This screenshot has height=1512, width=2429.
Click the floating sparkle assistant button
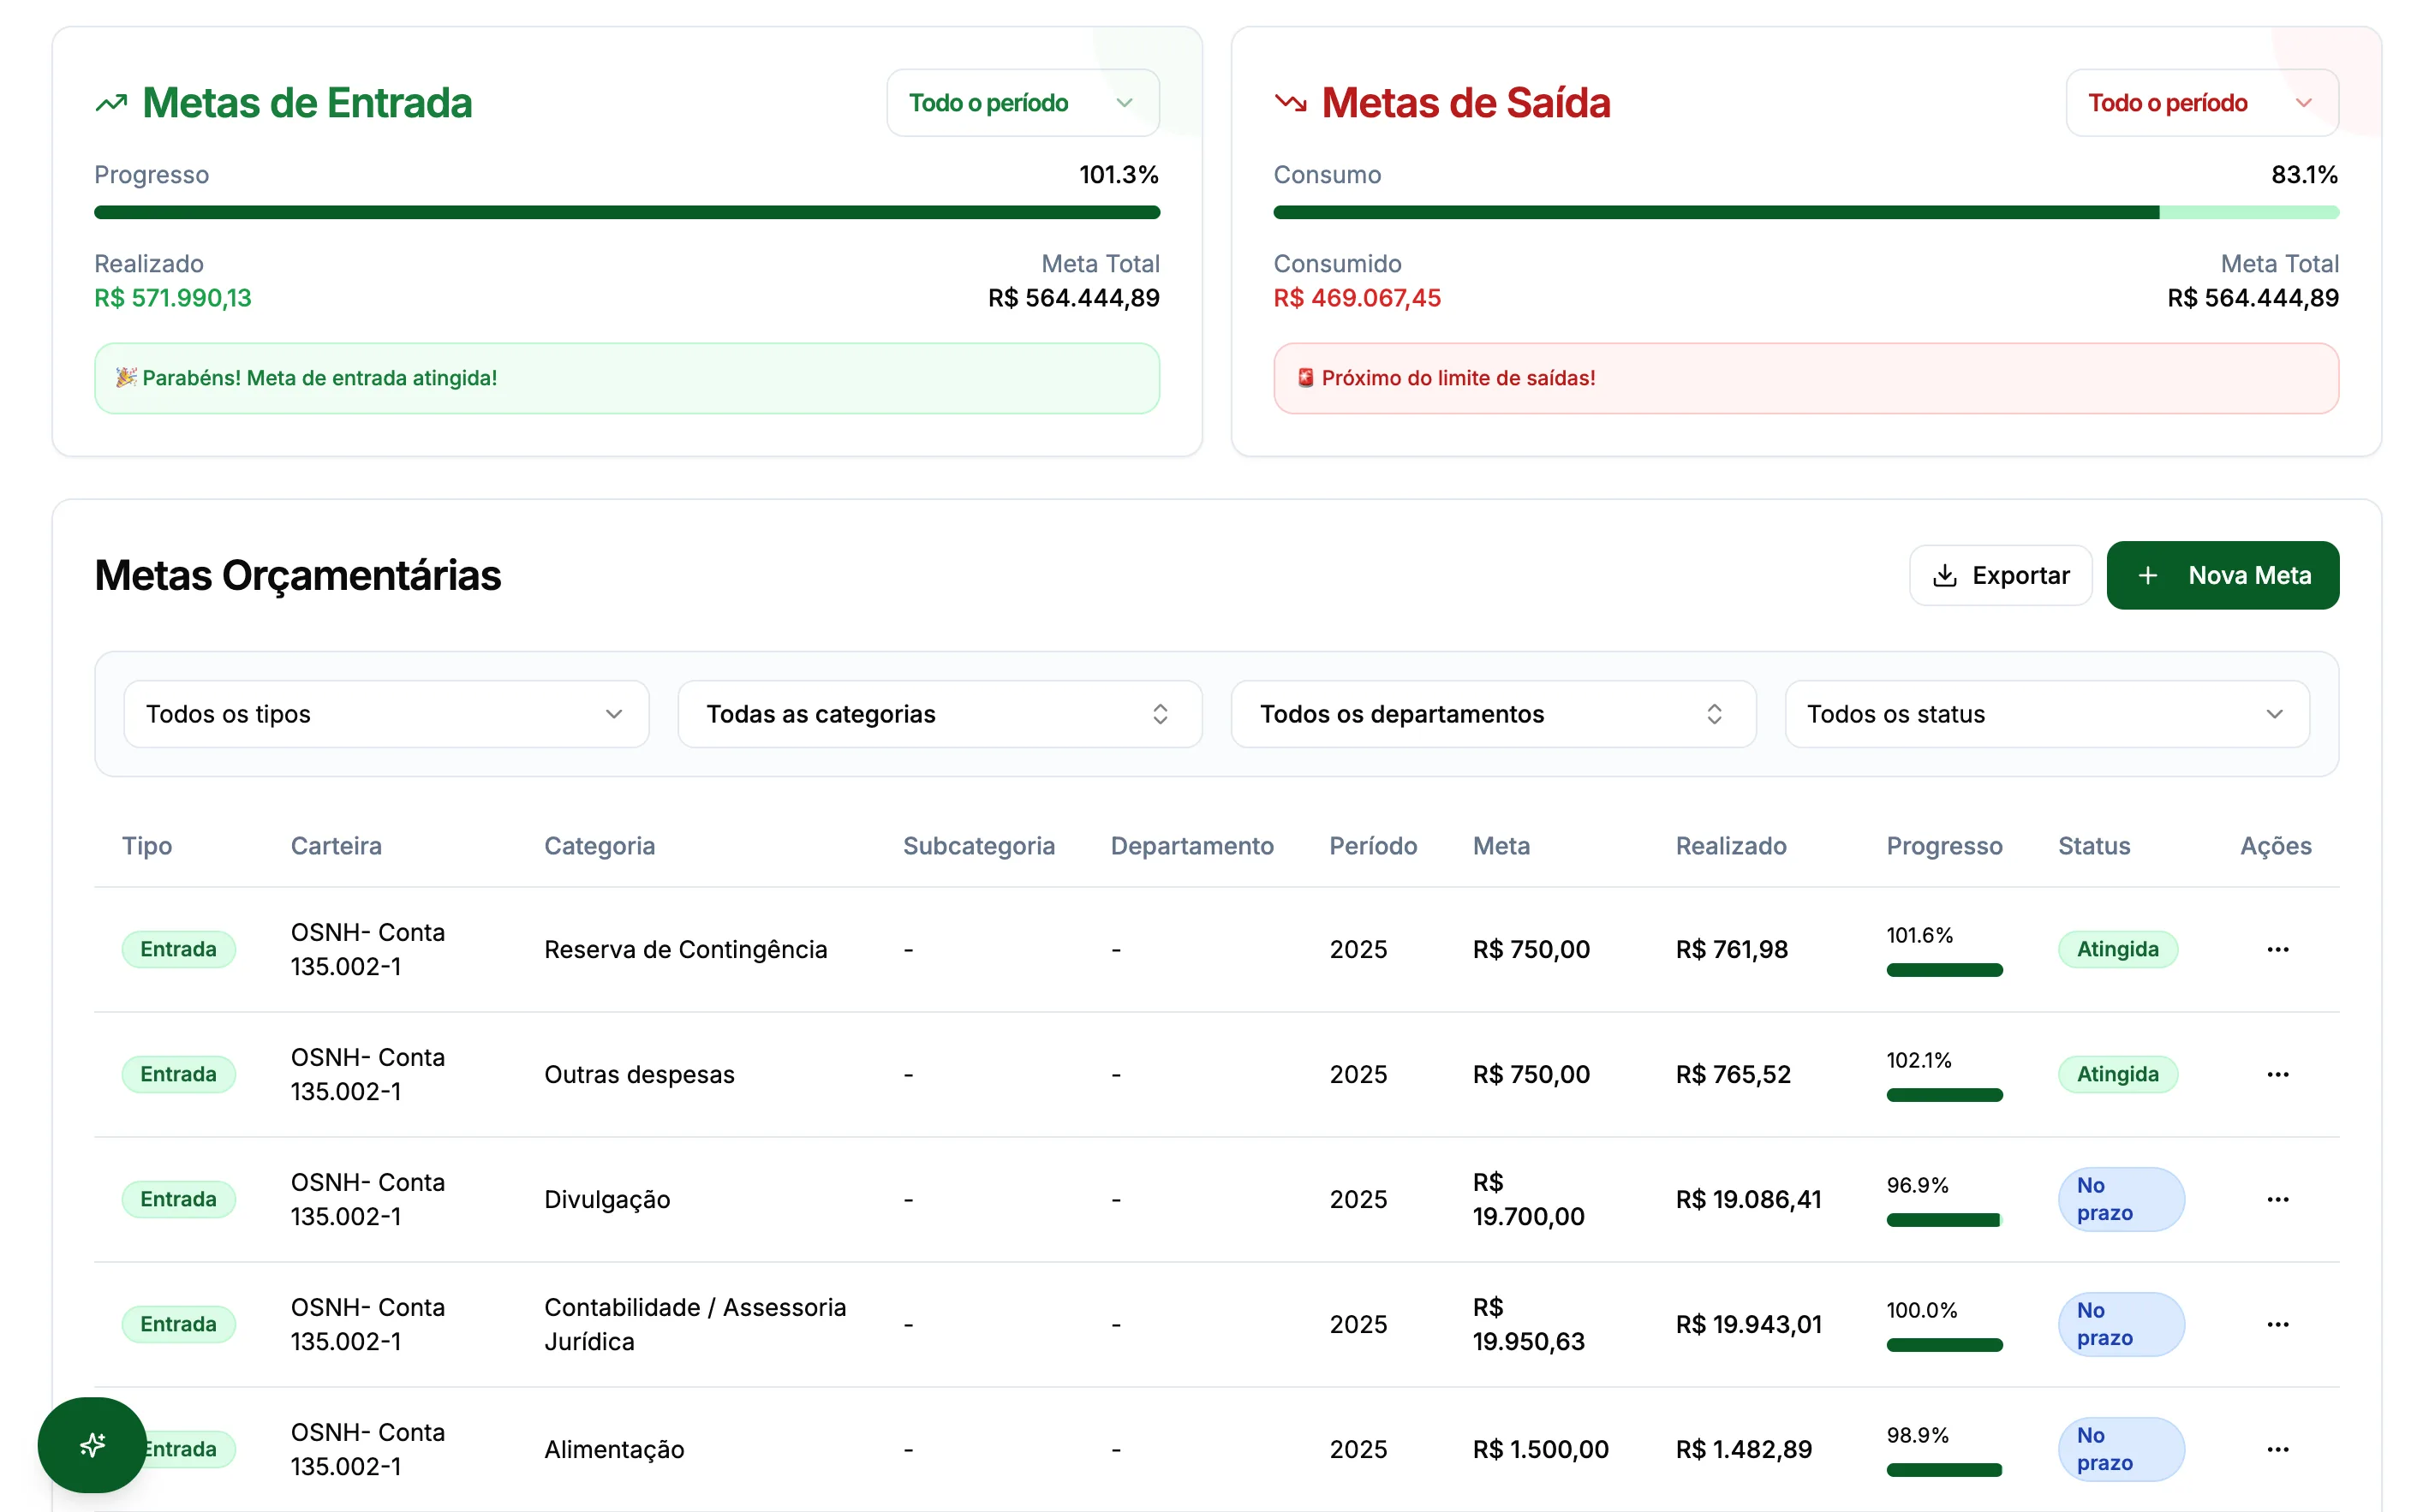point(92,1444)
